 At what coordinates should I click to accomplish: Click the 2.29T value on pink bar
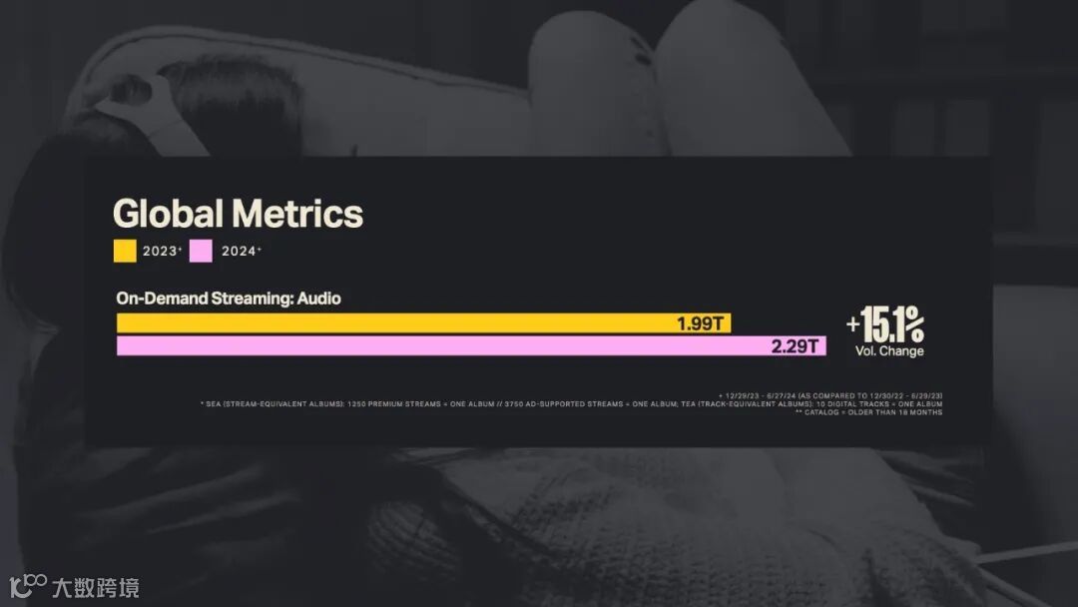point(795,345)
